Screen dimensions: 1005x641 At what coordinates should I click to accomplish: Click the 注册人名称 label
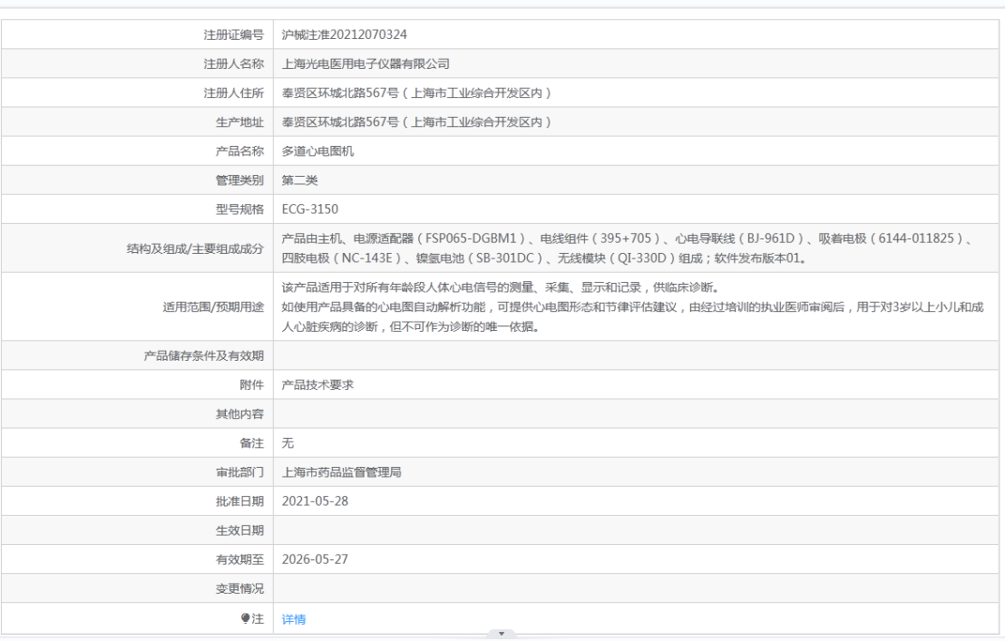(233, 64)
